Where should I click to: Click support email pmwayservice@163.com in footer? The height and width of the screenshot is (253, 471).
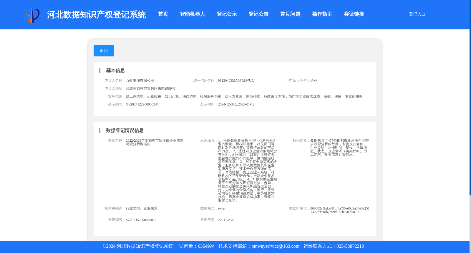click(275, 246)
